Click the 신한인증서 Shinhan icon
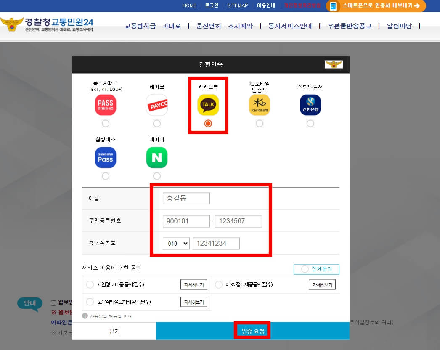The height and width of the screenshot is (350, 440). pyautogui.click(x=310, y=104)
